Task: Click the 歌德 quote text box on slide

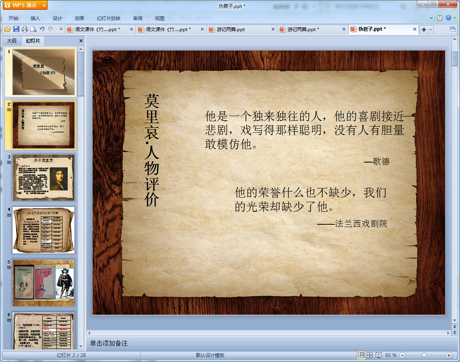Action: (305, 130)
